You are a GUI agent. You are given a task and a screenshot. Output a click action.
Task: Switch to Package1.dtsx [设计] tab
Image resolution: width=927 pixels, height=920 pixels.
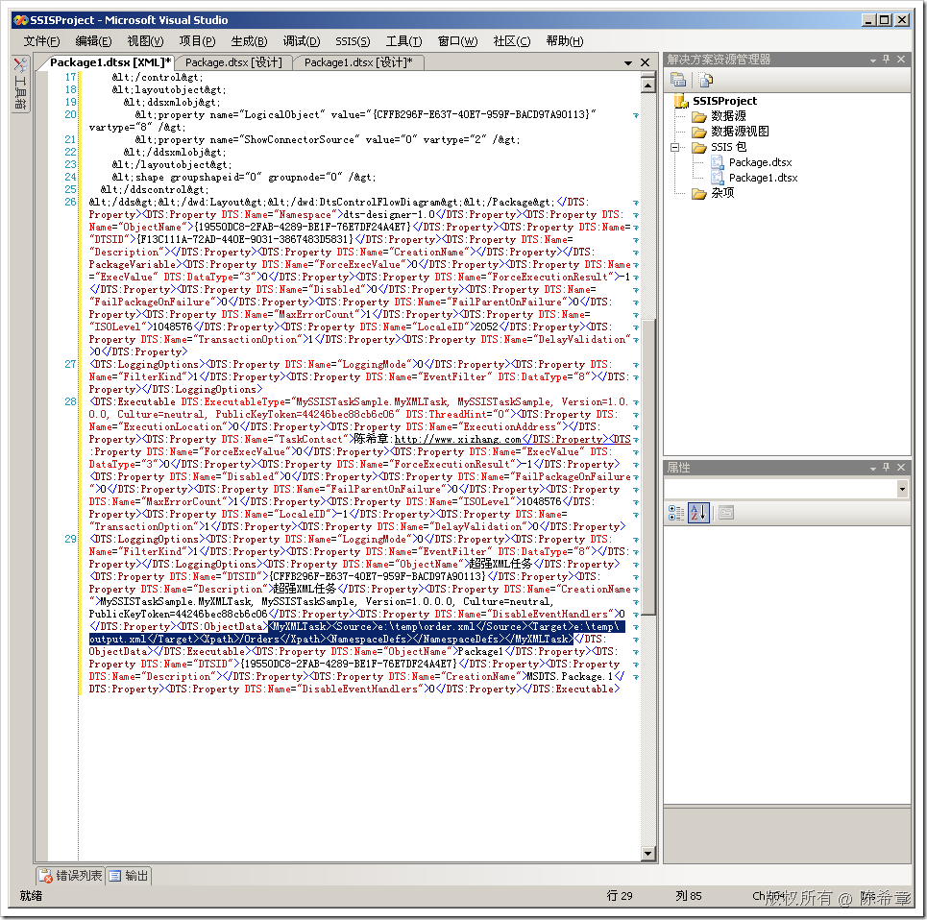click(358, 62)
